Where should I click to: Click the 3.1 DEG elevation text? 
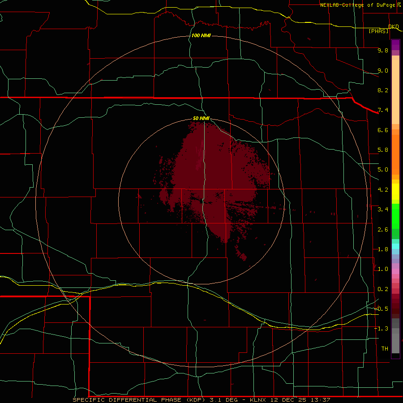(223, 400)
